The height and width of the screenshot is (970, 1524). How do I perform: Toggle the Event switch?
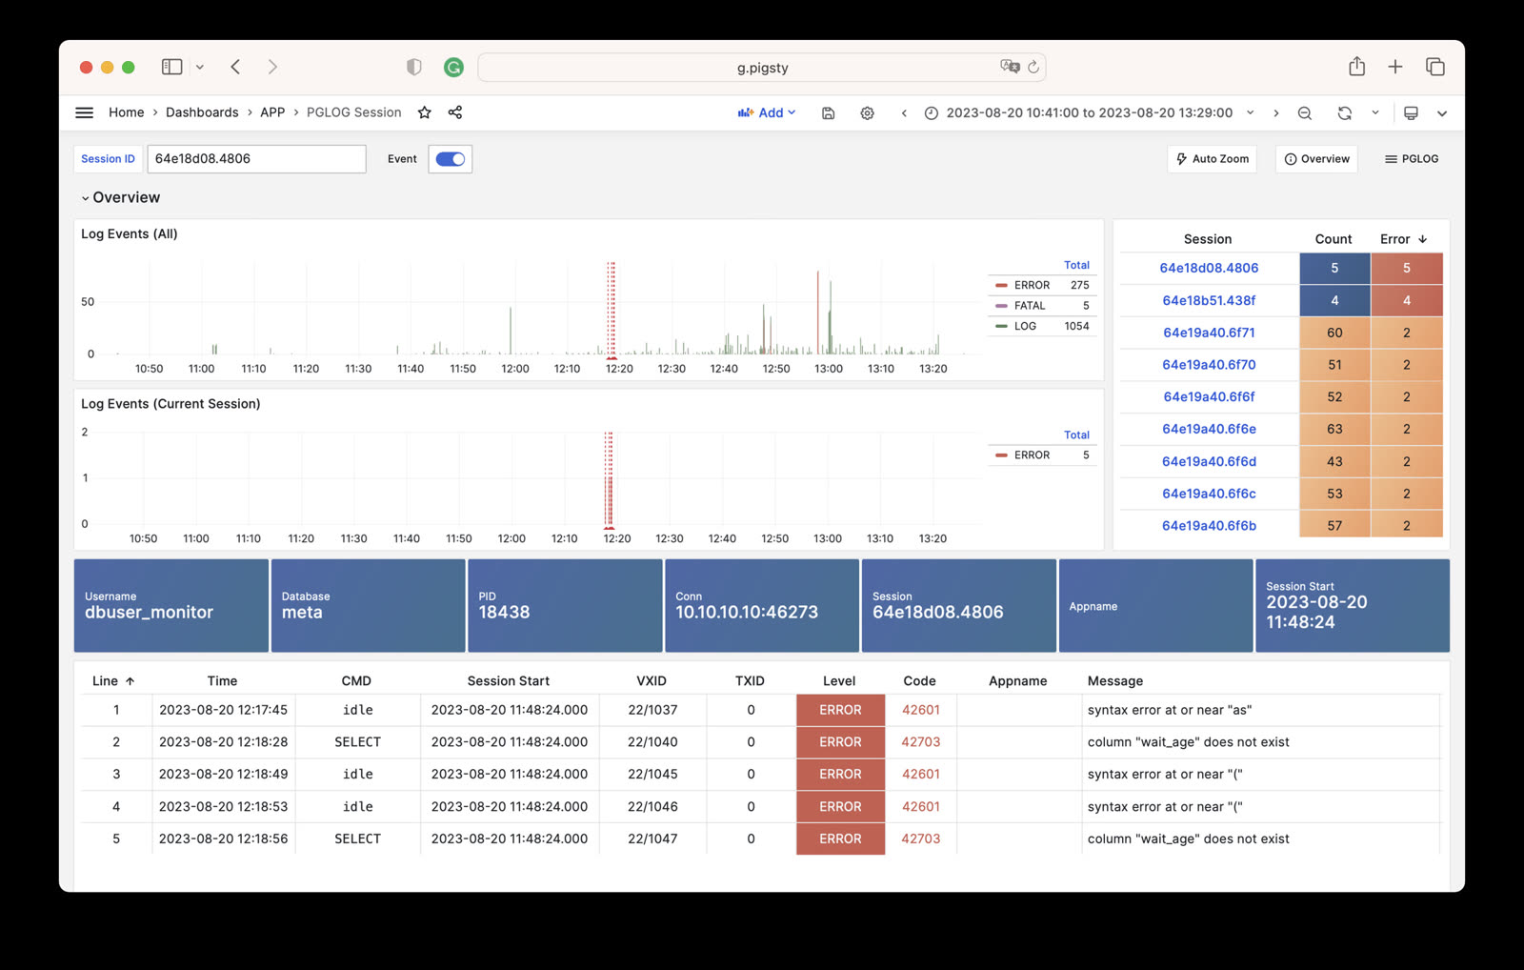point(450,159)
